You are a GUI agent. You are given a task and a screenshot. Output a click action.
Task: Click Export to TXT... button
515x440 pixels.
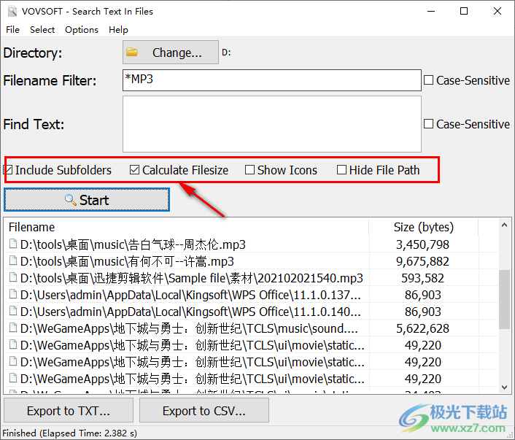tap(69, 410)
